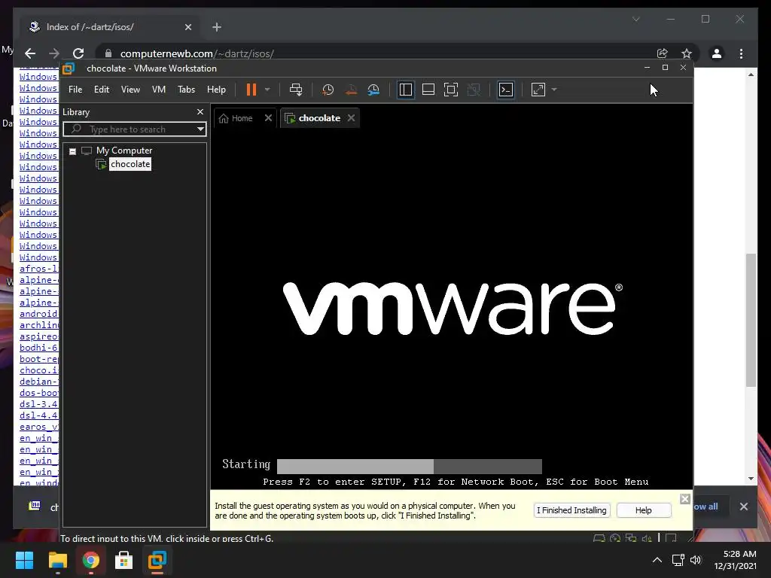Close the Library panel
The image size is (771, 578).
pyautogui.click(x=200, y=112)
